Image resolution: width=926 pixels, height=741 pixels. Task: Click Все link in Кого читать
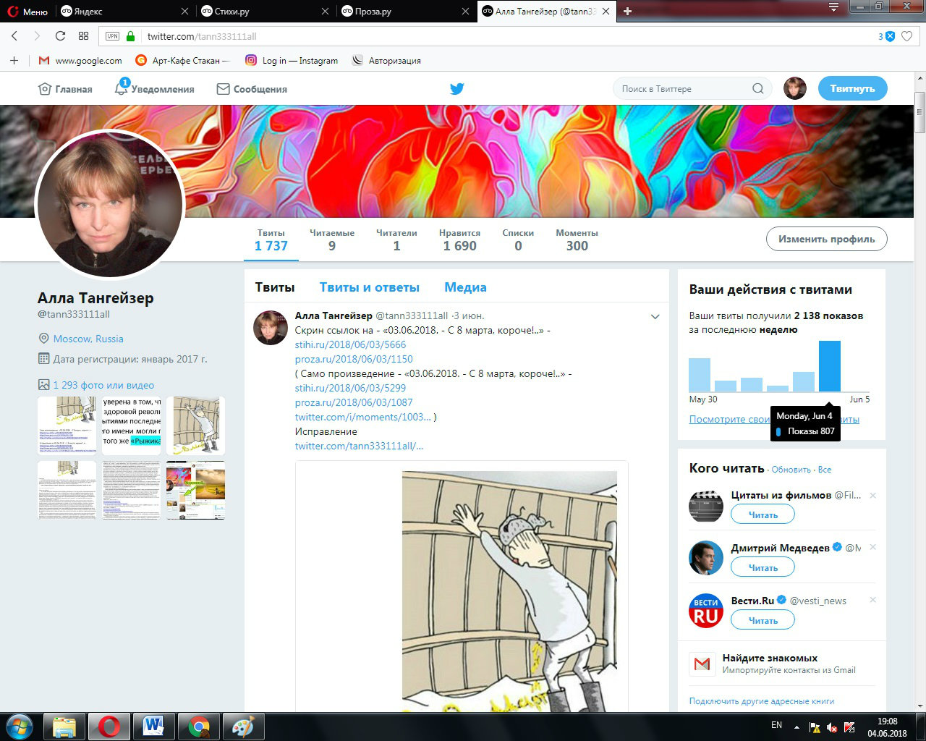824,470
